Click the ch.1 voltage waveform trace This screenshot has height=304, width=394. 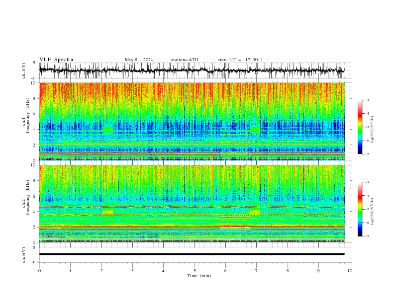192,70
